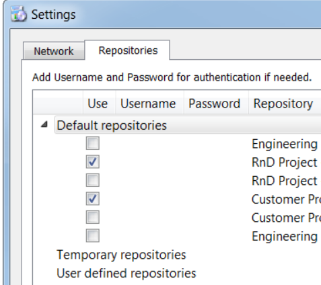Click the Customer Pro name in the checked row
This screenshot has height=285, width=321.
click(286, 199)
